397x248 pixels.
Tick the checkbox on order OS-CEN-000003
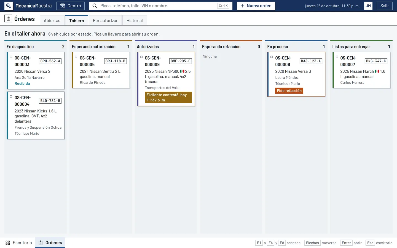click(x=11, y=57)
